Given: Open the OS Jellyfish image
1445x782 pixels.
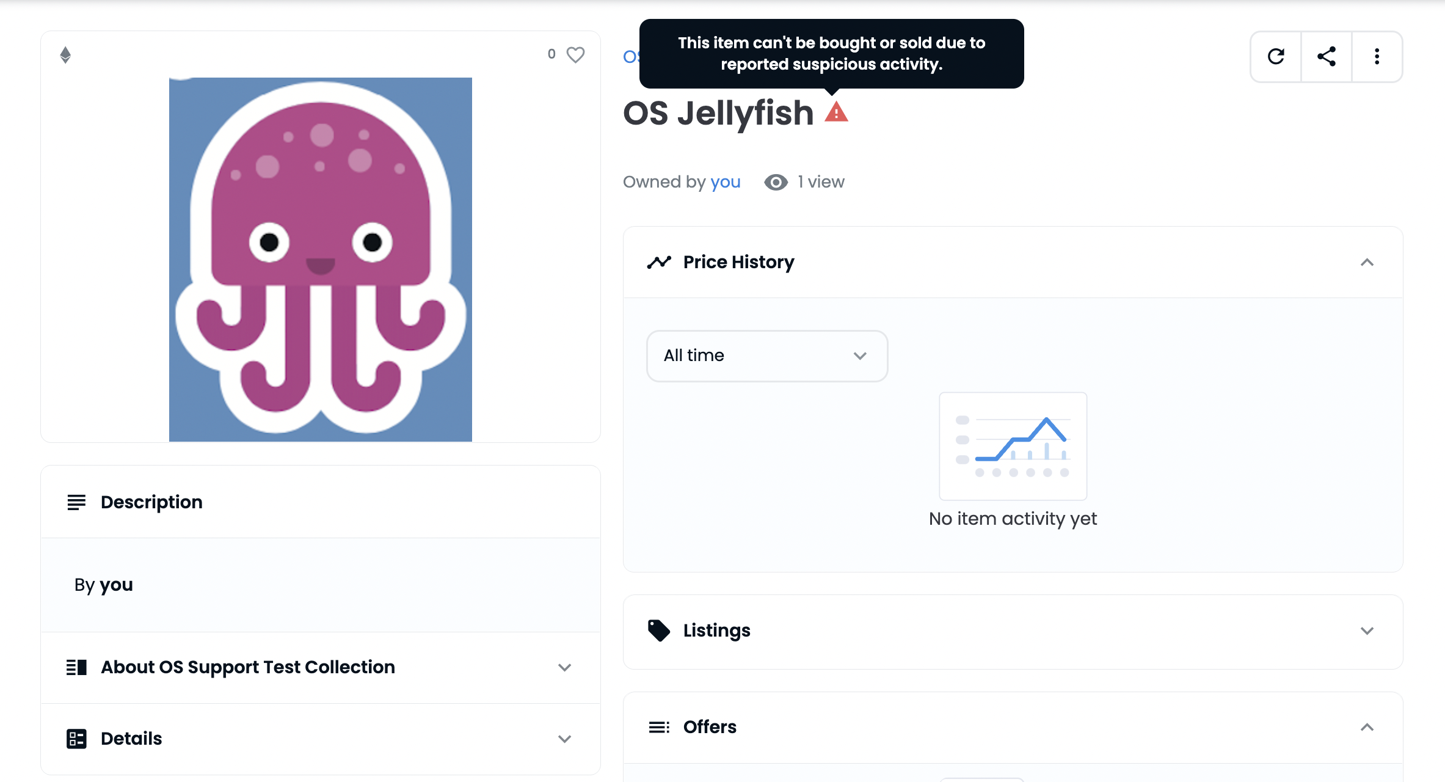Looking at the screenshot, I should point(320,259).
